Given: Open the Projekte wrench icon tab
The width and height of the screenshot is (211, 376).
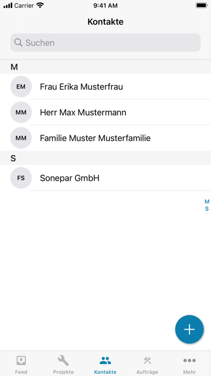Looking at the screenshot, I should point(64,360).
